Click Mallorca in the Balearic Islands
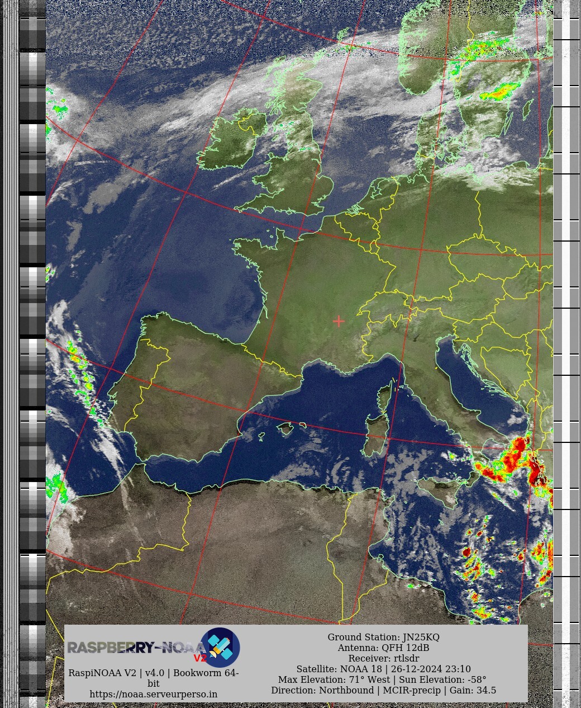Viewport: 581px width, 708px height. coord(285,428)
